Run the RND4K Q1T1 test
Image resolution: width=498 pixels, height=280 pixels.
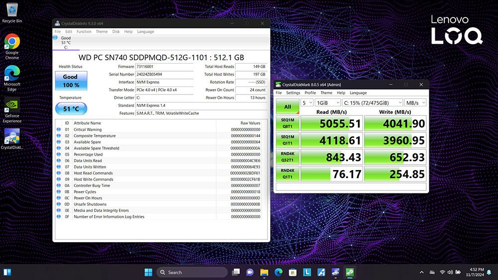287,174
